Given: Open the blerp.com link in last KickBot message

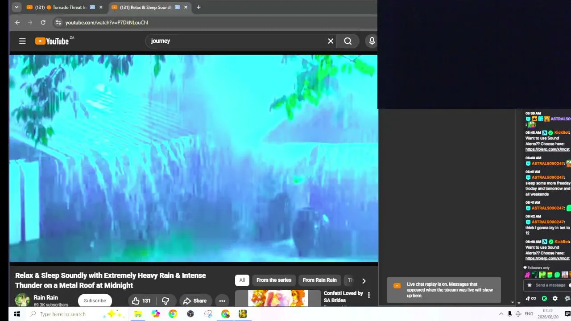Looking at the screenshot, I should coord(547,259).
